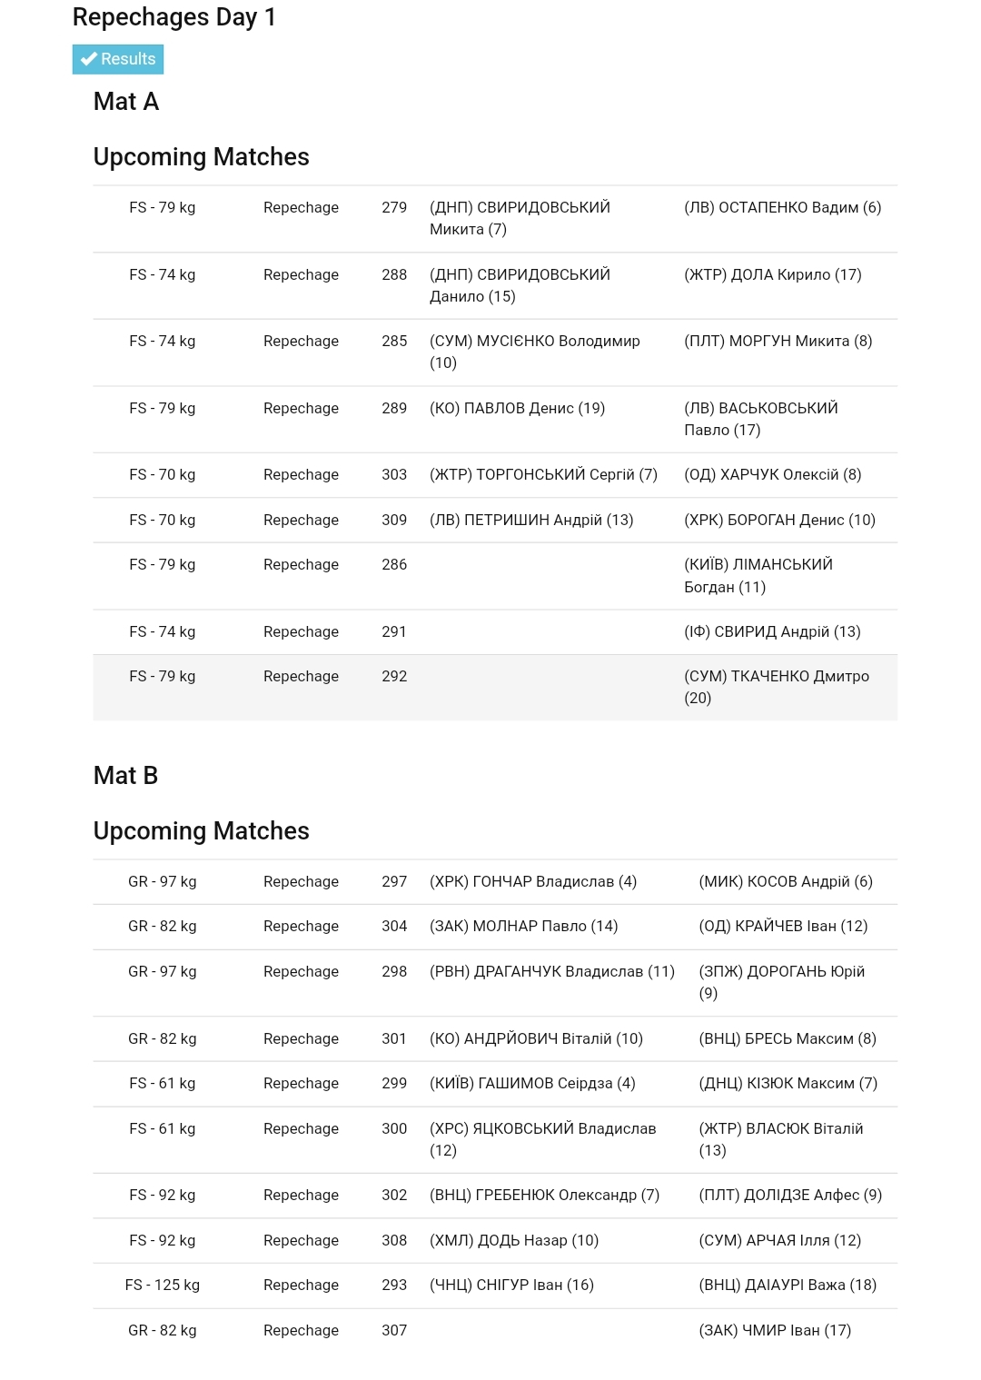Open match 297 ГОНЧАР Владислав

pyautogui.click(x=495, y=882)
